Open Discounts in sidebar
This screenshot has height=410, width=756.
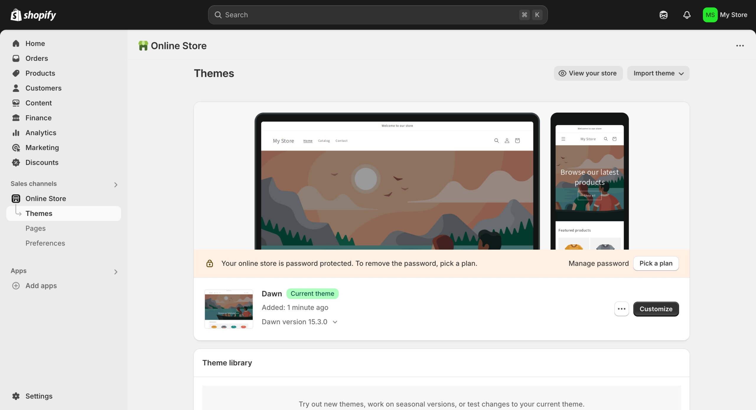tap(42, 162)
